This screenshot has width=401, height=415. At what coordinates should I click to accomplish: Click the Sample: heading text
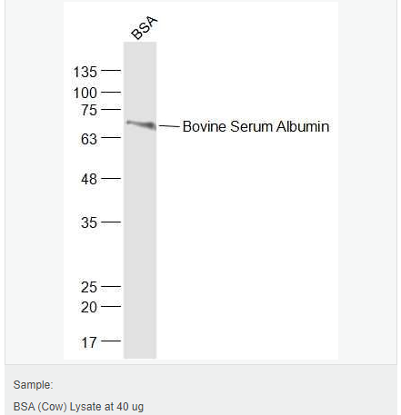pos(33,385)
